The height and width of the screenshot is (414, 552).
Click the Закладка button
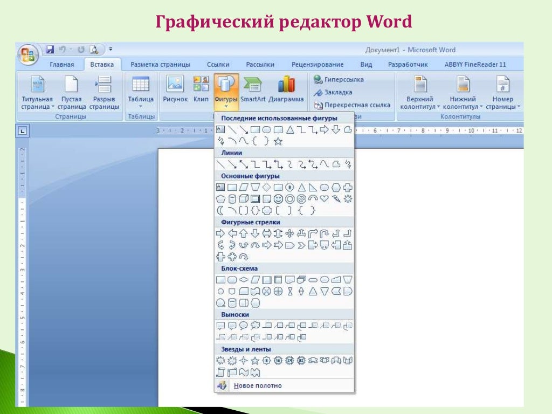point(333,92)
